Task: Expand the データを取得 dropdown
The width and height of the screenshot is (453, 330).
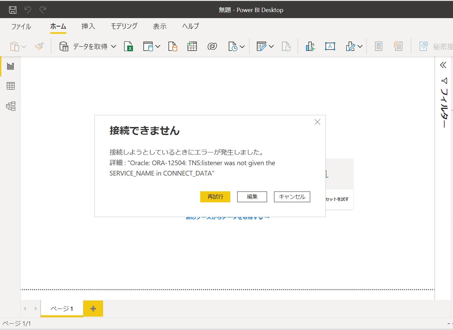Action: point(114,47)
